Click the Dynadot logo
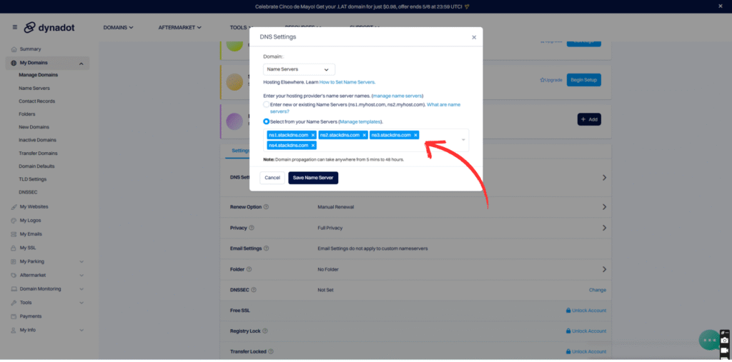 [49, 28]
